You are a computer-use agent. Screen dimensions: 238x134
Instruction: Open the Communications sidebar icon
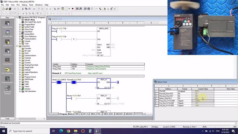7,80
